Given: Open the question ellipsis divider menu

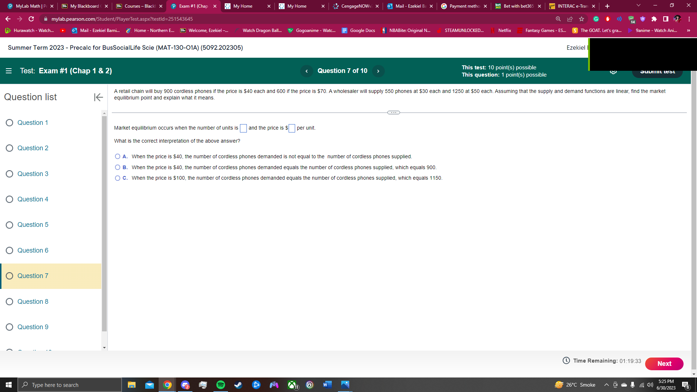Looking at the screenshot, I should click(394, 113).
